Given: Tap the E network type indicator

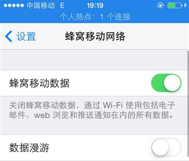Looking at the screenshot, I should (x=62, y=6).
